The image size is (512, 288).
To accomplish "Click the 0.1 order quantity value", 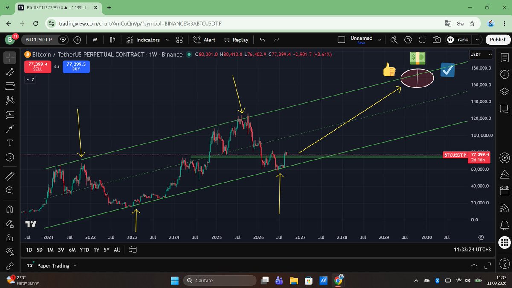I will (56, 67).
